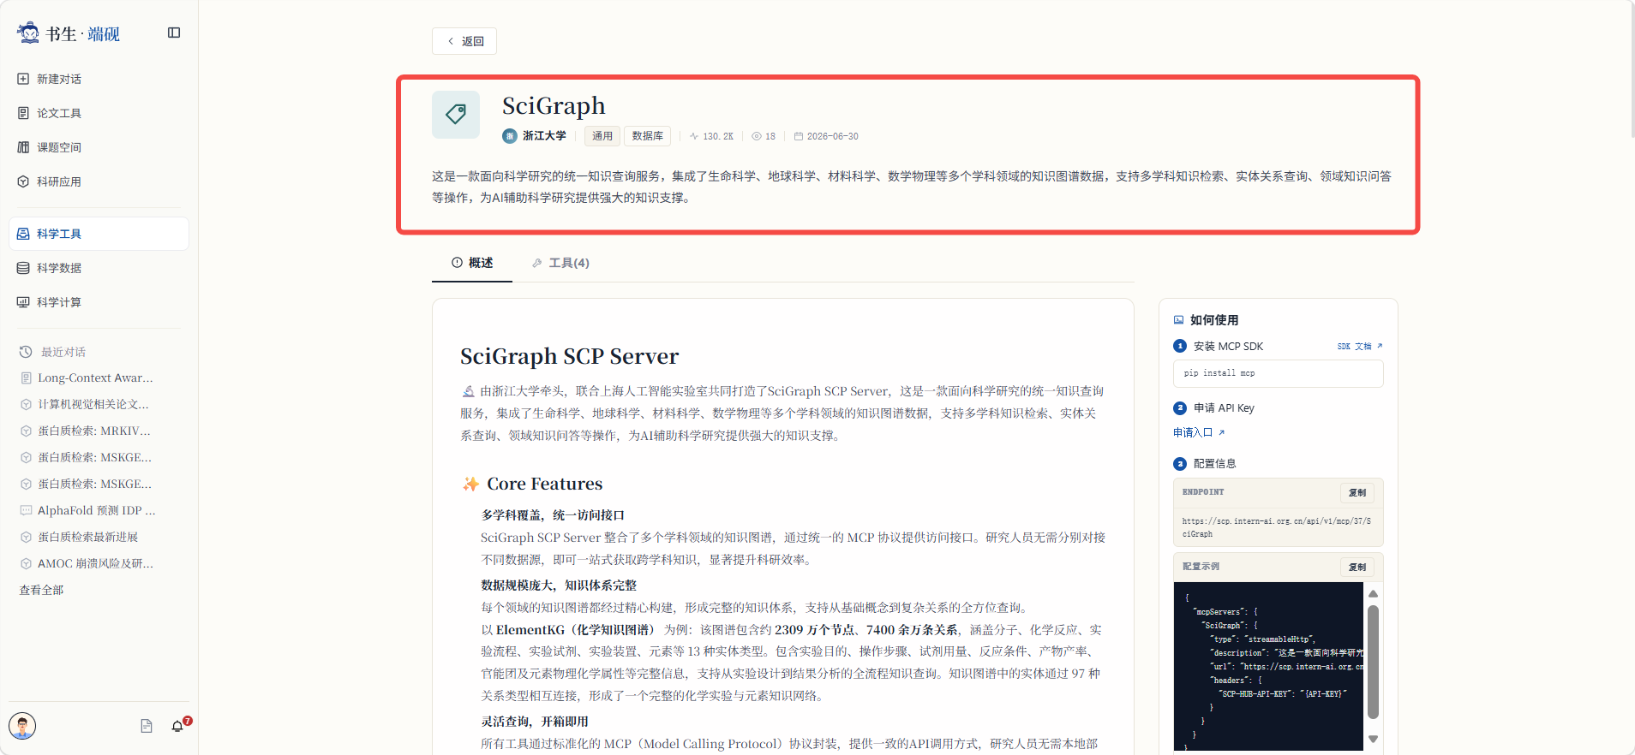Click the 最近对话 history clock icon
This screenshot has height=755, width=1635.
(x=26, y=352)
